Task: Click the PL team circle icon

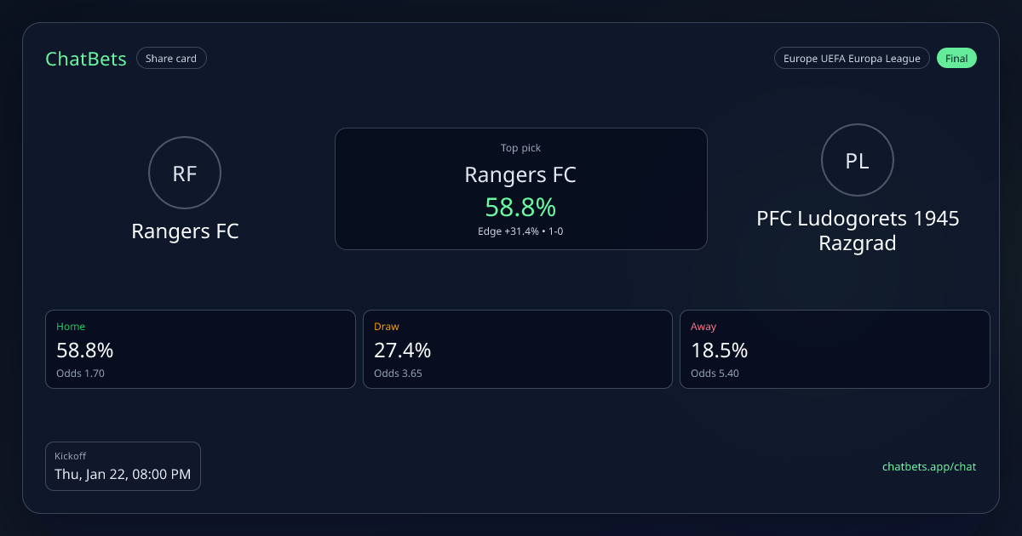Action: (858, 161)
